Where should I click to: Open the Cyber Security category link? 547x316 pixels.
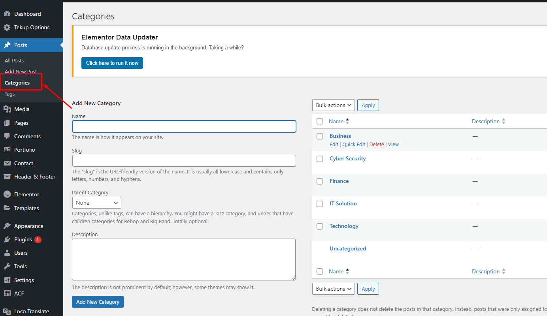348,158
